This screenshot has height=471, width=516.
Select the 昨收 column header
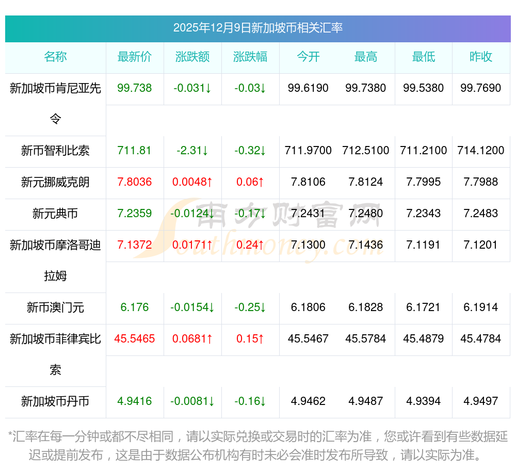tap(481, 57)
